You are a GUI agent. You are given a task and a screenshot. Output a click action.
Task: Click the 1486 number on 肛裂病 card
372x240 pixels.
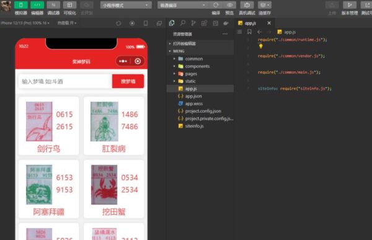point(130,115)
